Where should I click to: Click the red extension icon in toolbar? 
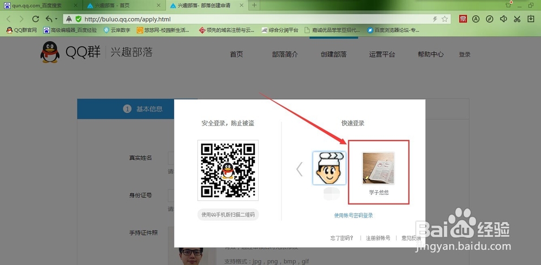pyautogui.click(x=463, y=19)
